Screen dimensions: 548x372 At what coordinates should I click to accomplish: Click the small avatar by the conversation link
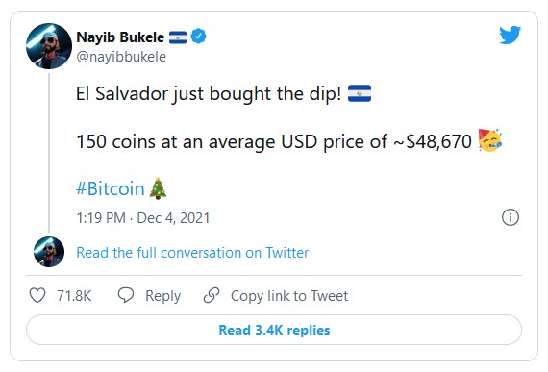49,252
